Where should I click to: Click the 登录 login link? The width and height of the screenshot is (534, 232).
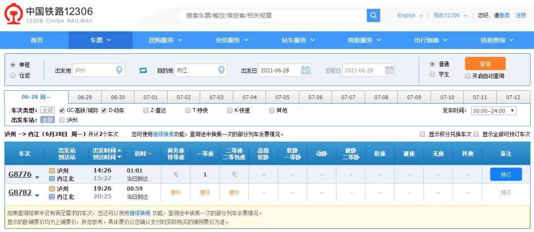[x=505, y=15]
